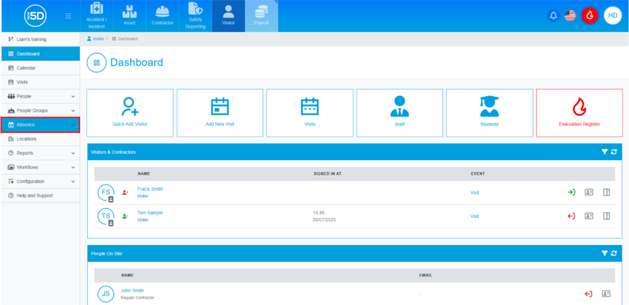
Task: Open Calendar from the sidebar
Action: point(40,68)
